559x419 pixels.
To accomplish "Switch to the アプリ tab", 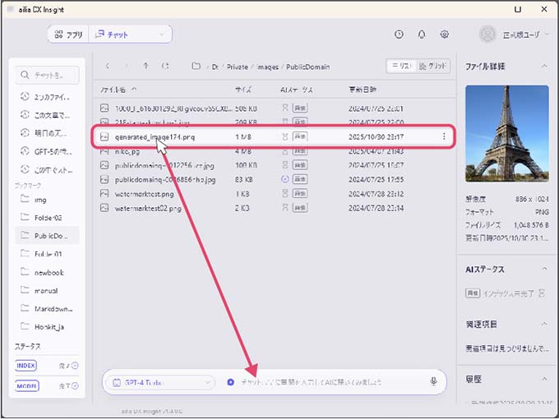I will click(68, 35).
